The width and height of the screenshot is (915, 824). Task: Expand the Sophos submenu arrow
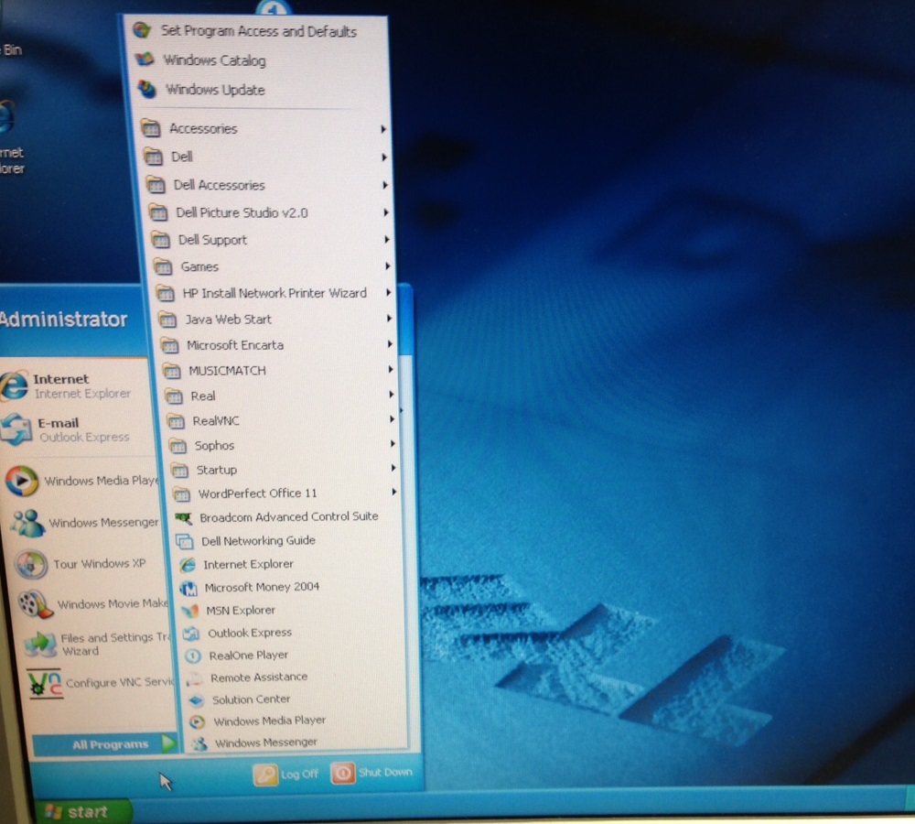(393, 445)
